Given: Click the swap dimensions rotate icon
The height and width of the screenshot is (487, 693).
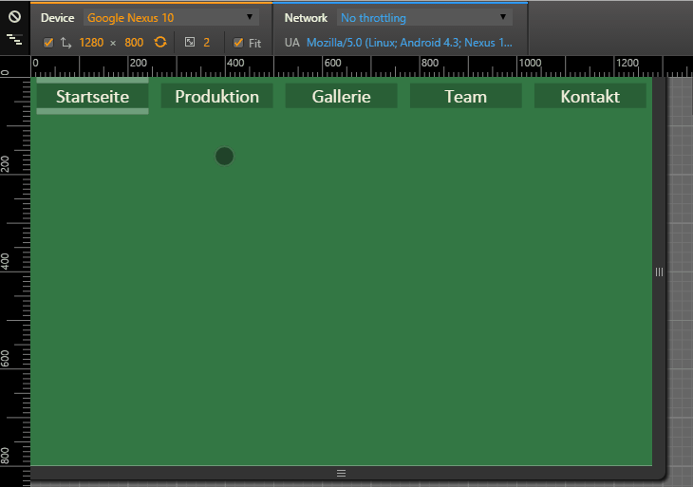Looking at the screenshot, I should click(161, 43).
